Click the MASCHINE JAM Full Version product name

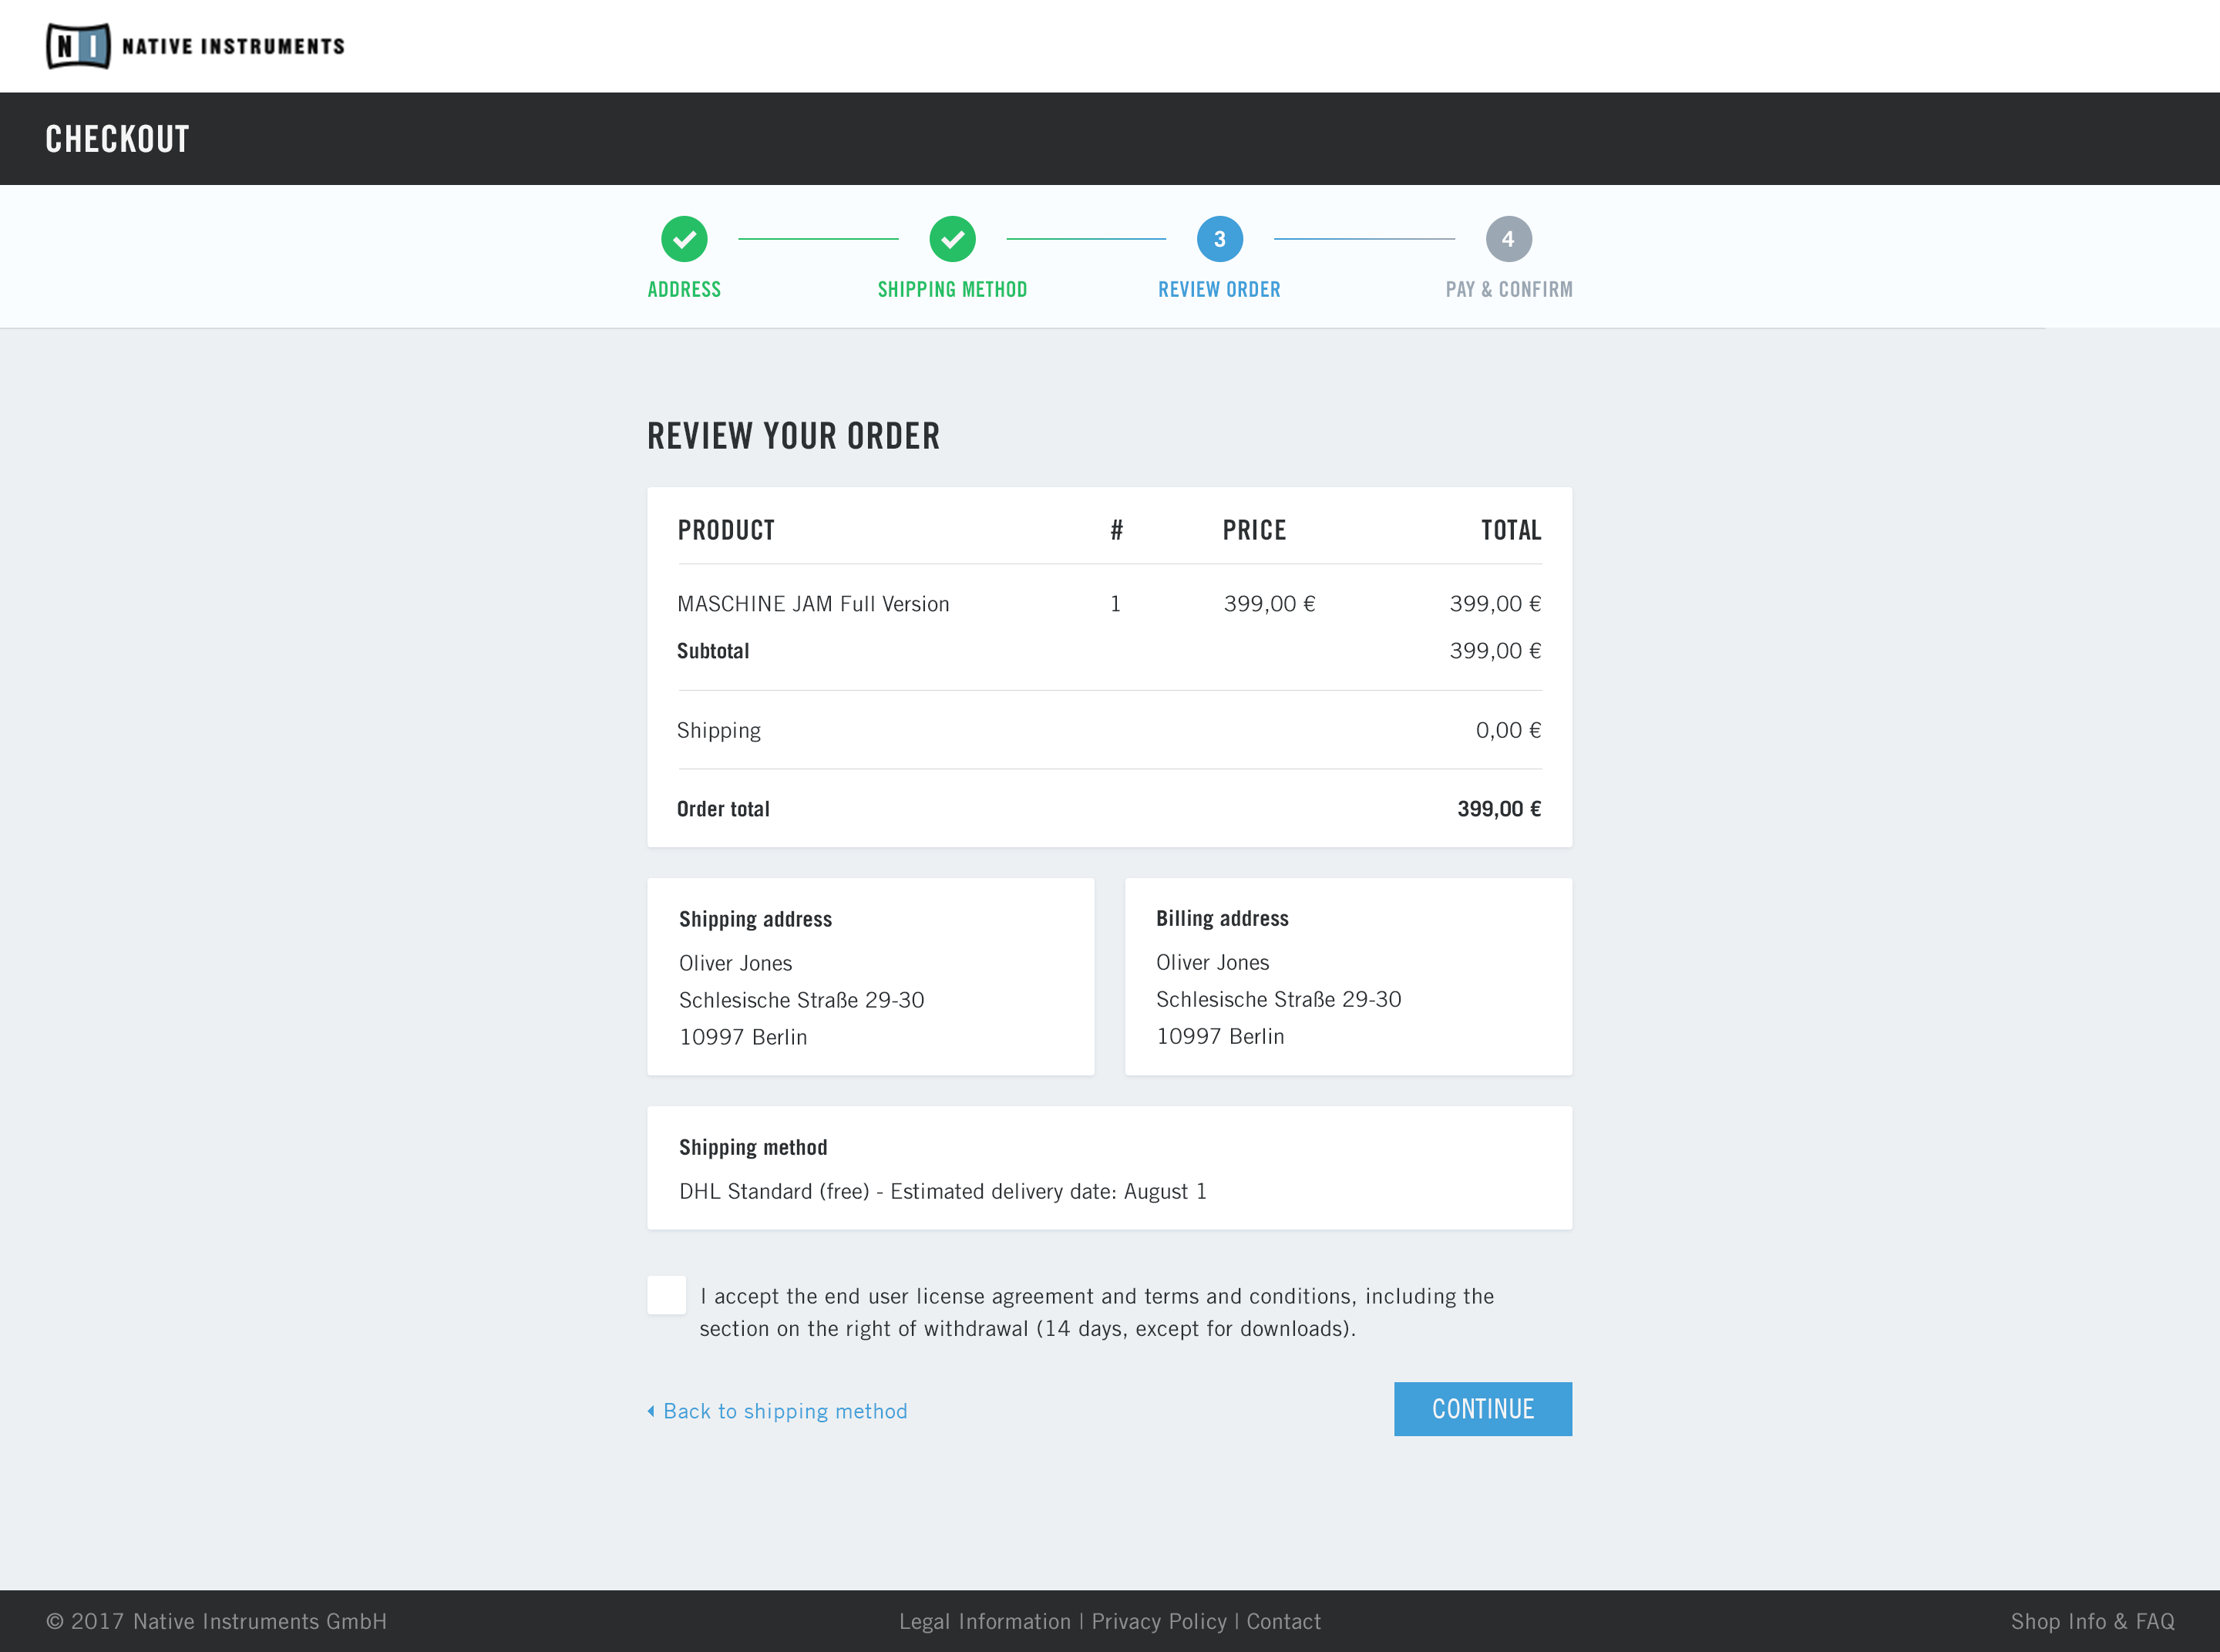point(813,604)
